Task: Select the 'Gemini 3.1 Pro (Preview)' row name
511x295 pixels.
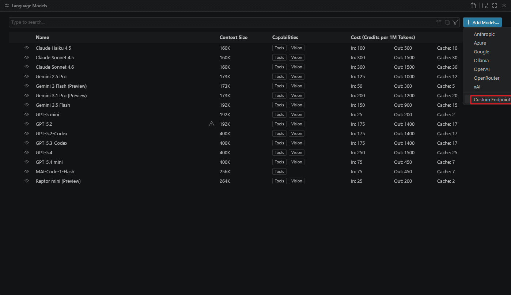Action: coord(61,95)
